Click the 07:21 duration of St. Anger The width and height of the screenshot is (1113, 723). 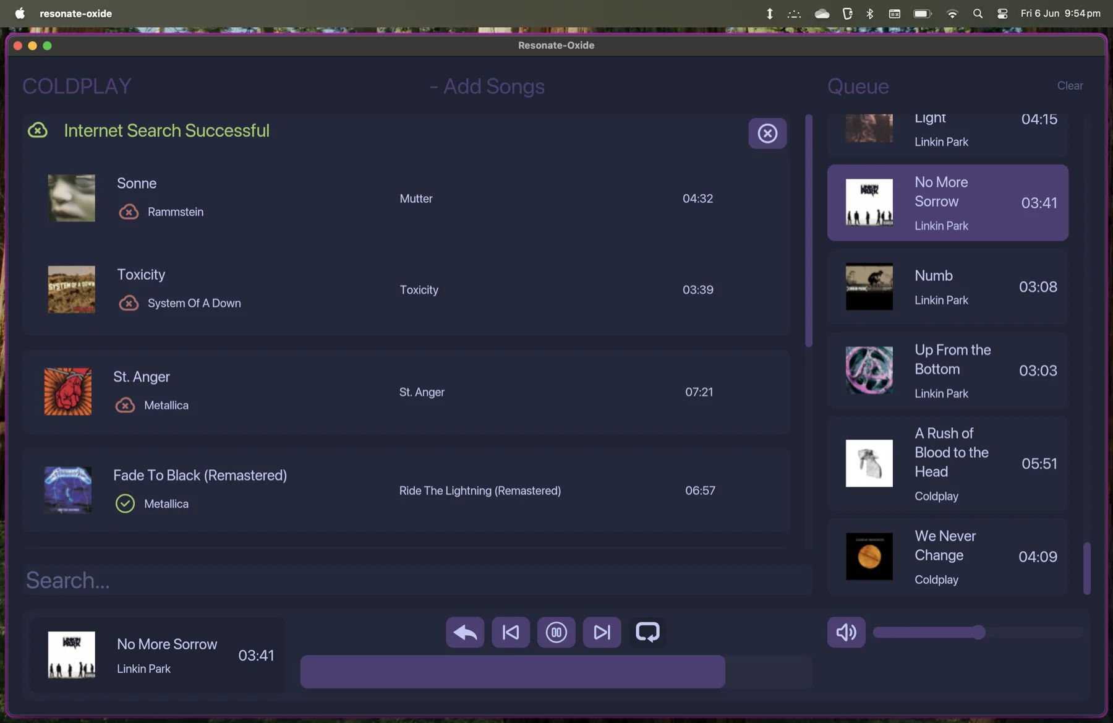699,392
